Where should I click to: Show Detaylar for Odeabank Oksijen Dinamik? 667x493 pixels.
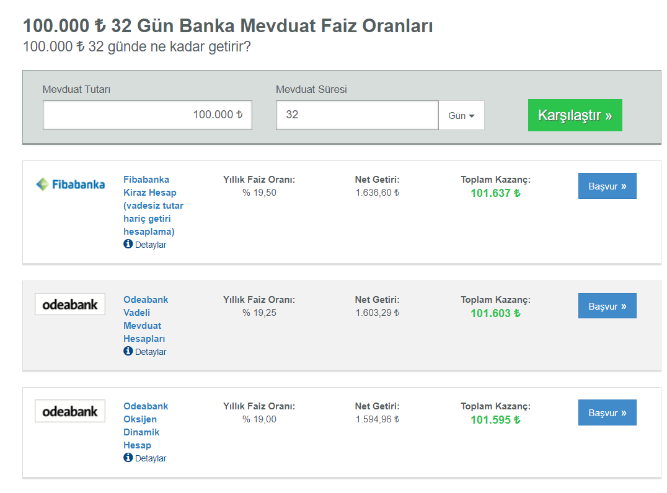(x=151, y=458)
